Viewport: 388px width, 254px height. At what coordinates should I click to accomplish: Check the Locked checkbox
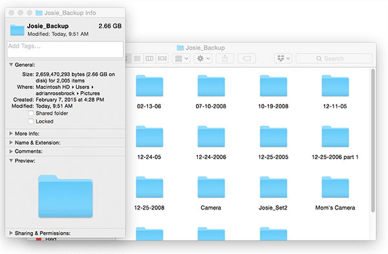click(31, 121)
